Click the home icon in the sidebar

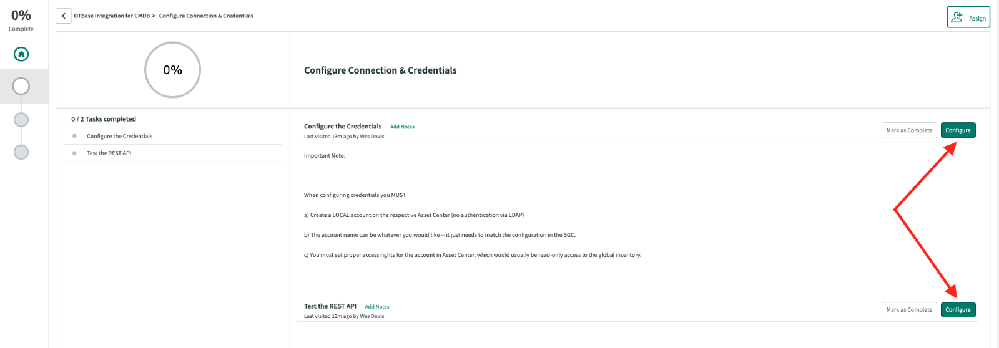point(21,54)
